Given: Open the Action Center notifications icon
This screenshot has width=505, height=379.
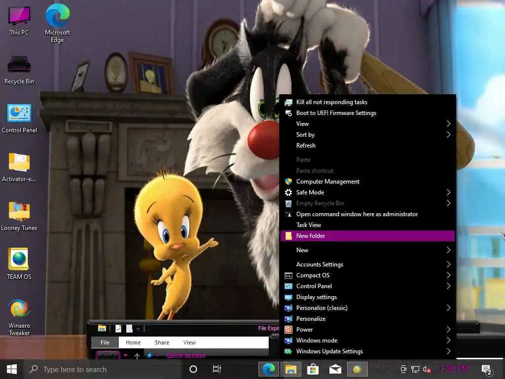Looking at the screenshot, I should [486, 370].
